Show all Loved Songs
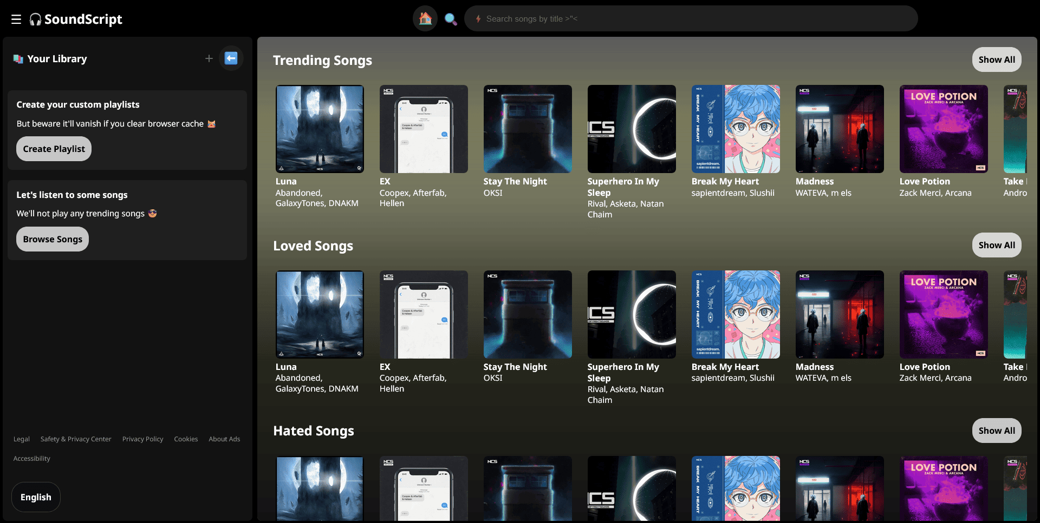Viewport: 1040px width, 523px height. click(x=996, y=245)
